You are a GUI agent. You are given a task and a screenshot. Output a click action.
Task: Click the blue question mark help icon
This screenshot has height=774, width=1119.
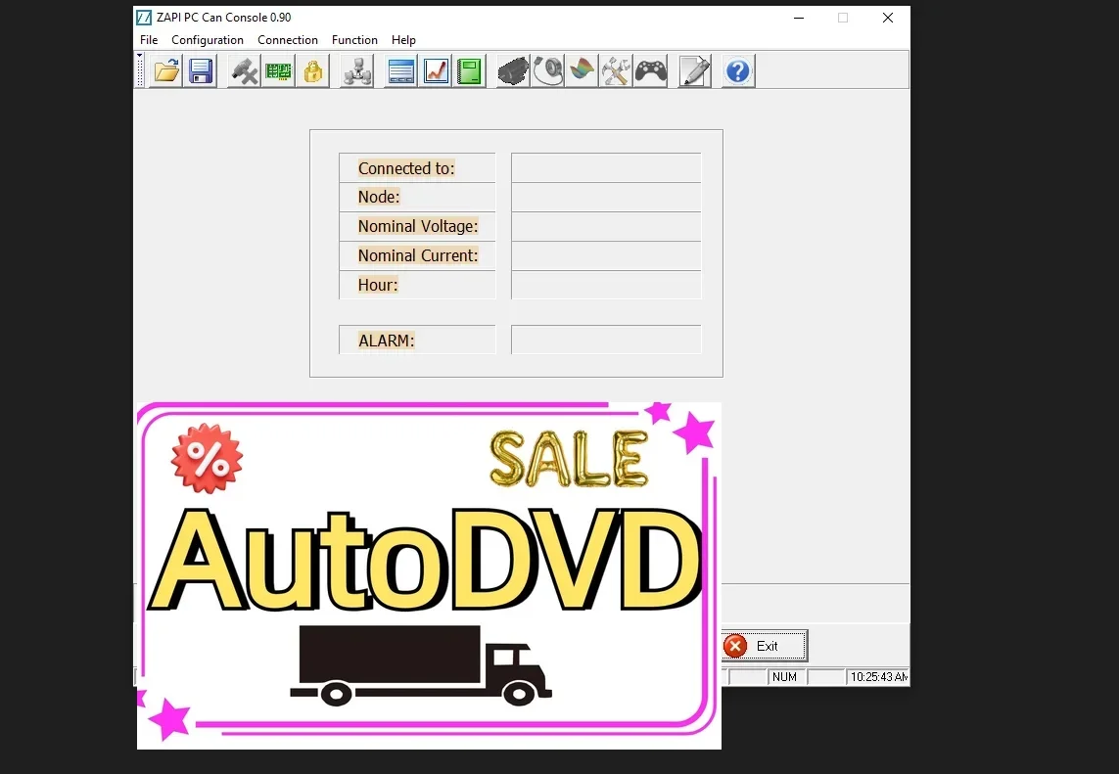(738, 71)
